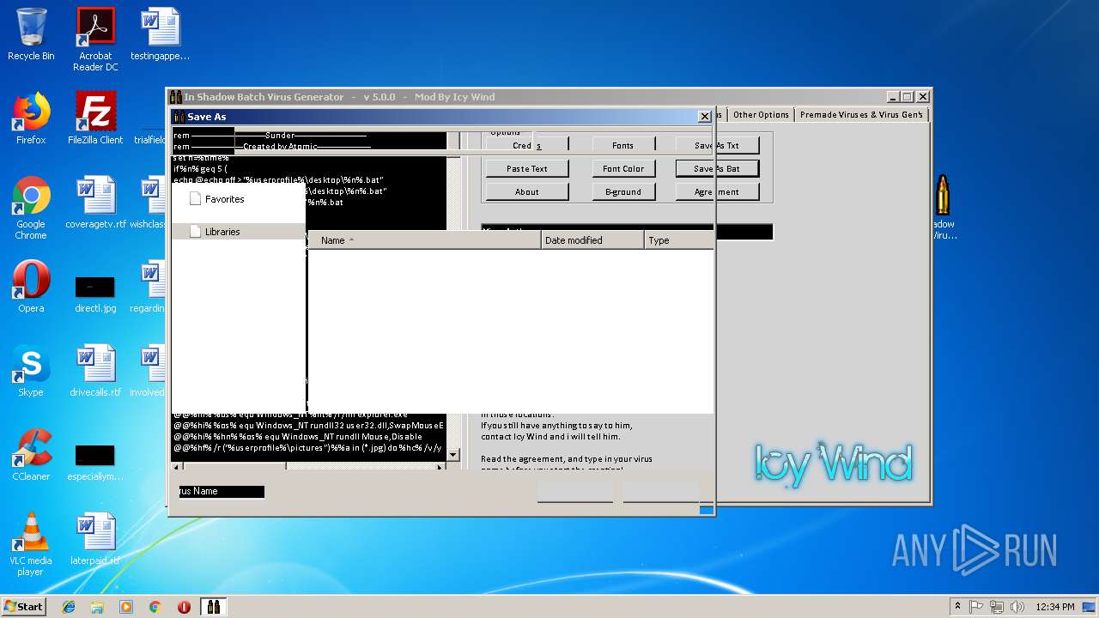
Task: Show hidden tray icons arrow
Action: coord(957,607)
